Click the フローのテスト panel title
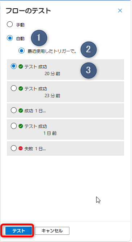 28,11
